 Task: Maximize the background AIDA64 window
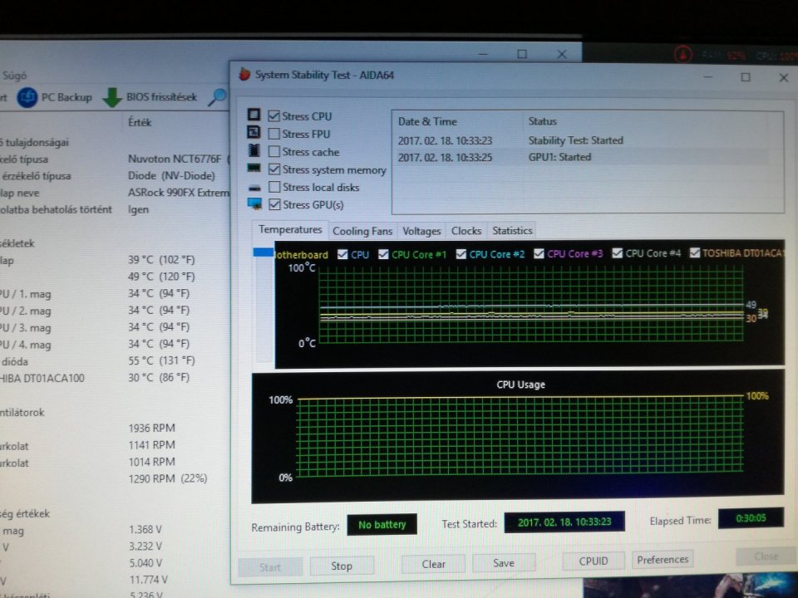coord(522,54)
